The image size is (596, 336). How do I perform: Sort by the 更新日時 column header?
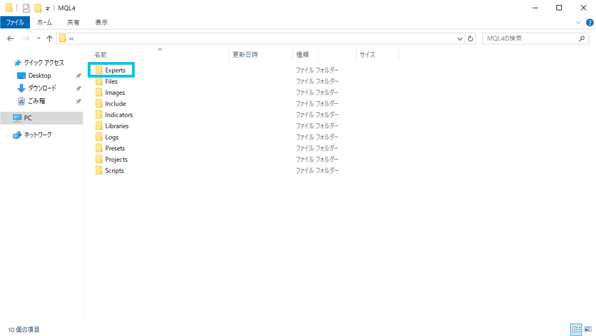tap(245, 55)
